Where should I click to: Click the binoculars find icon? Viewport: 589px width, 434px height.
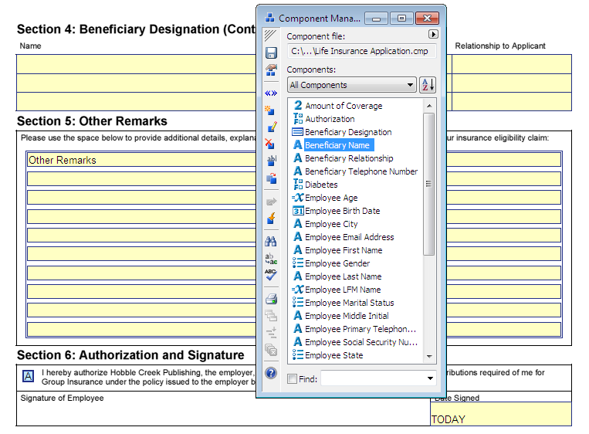coord(271,241)
